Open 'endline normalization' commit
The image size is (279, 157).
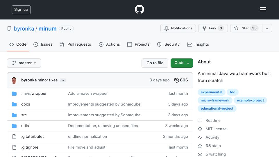pos(87,137)
